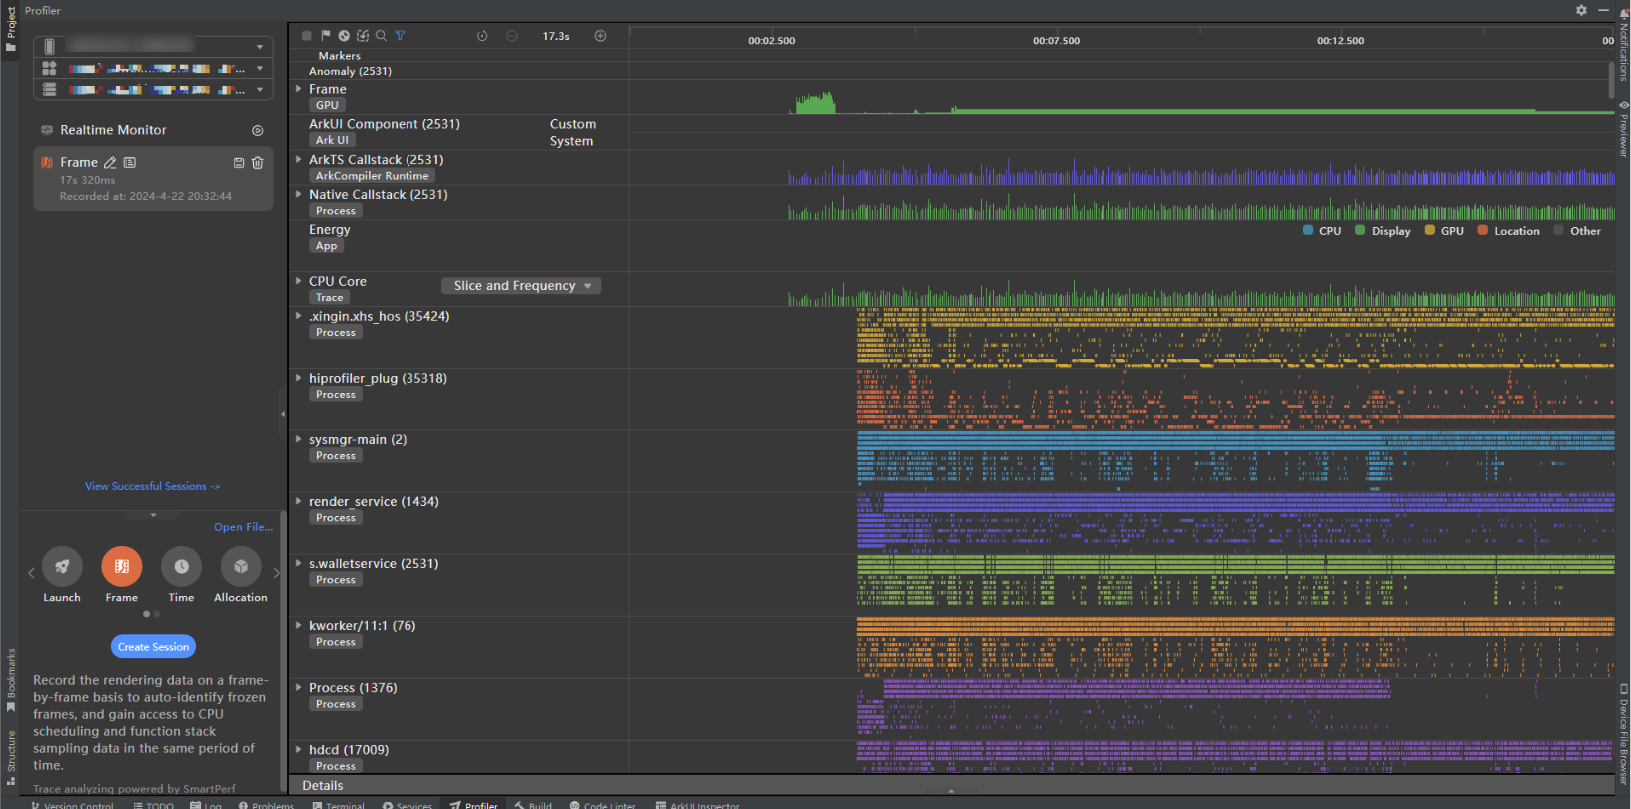The height and width of the screenshot is (809, 1631).
Task: Go to previous templates with left chevron
Action: pos(31,573)
